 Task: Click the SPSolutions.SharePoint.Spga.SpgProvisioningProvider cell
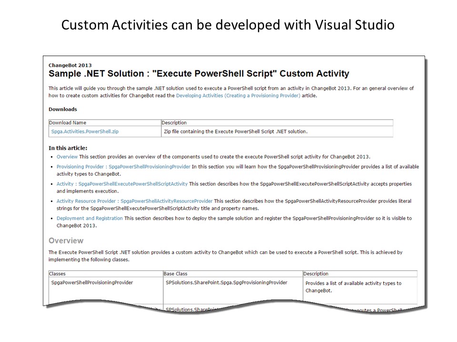coord(233,290)
